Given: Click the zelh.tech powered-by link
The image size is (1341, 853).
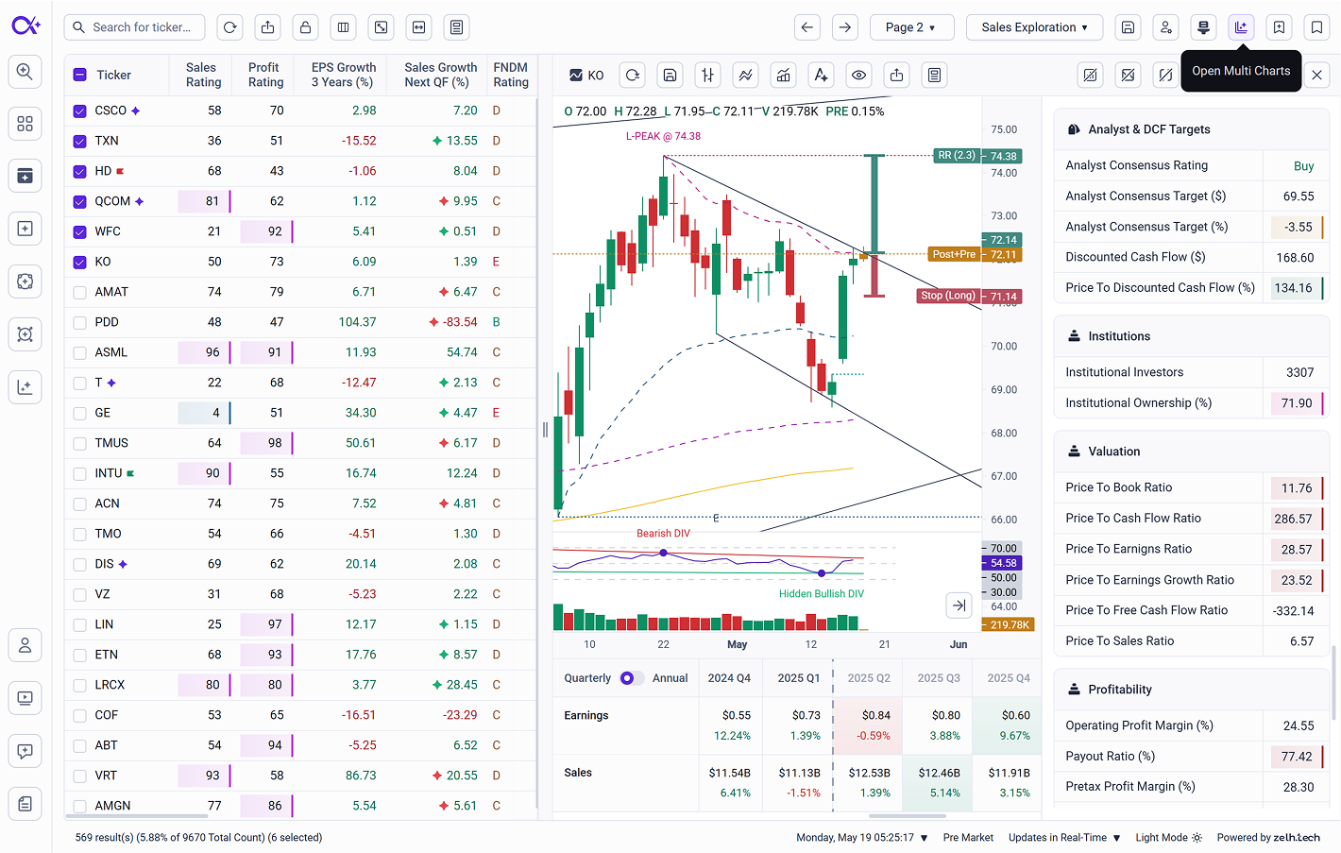Looking at the screenshot, I should pyautogui.click(x=1296, y=838).
